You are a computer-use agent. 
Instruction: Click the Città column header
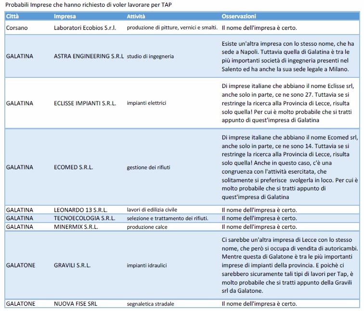coord(13,16)
